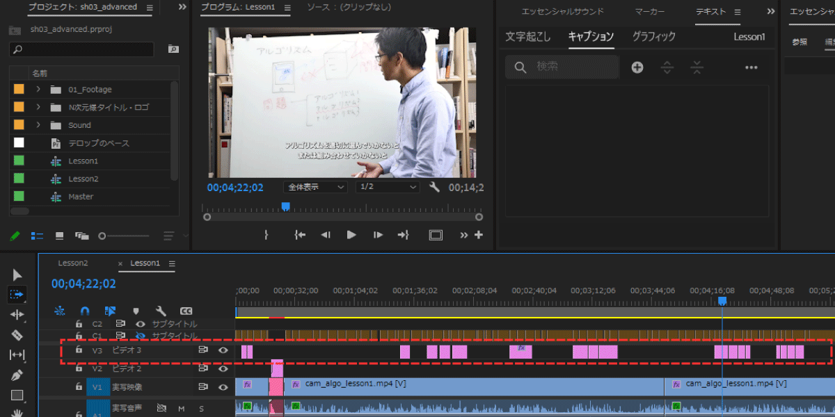The width and height of the screenshot is (835, 417).
Task: Switch to the キャプション tab
Action: coord(591,37)
